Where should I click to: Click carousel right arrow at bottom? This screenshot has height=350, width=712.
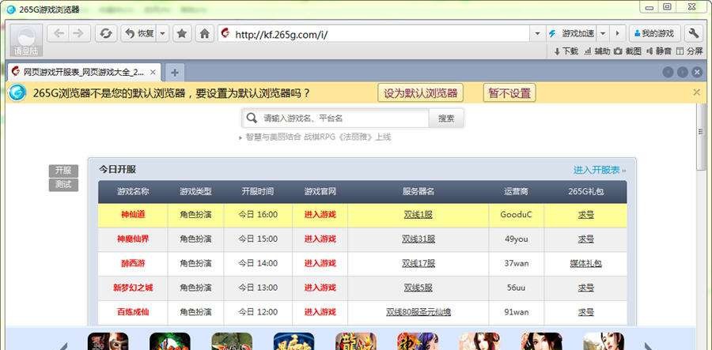650,345
